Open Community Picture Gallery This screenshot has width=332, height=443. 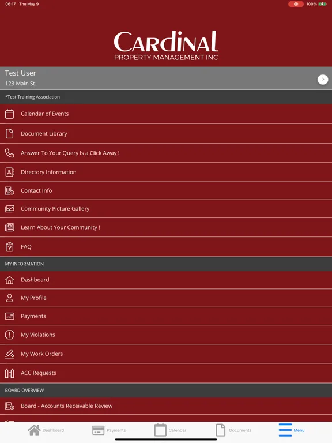tap(166, 209)
